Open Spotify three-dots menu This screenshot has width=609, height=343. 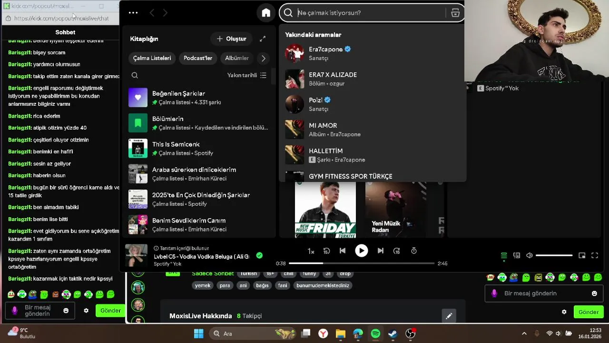click(133, 13)
